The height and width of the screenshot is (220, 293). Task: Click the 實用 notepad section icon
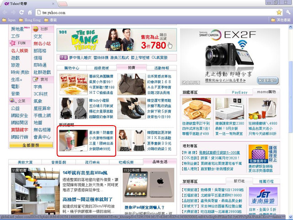(x=36, y=79)
